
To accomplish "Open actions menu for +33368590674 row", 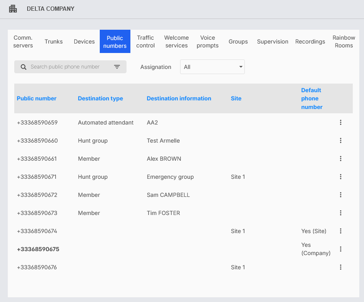I will click(341, 231).
